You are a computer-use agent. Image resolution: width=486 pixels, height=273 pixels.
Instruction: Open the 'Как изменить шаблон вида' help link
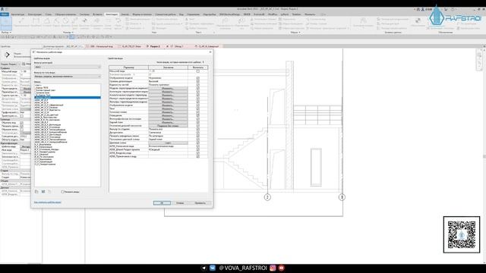click(47, 202)
